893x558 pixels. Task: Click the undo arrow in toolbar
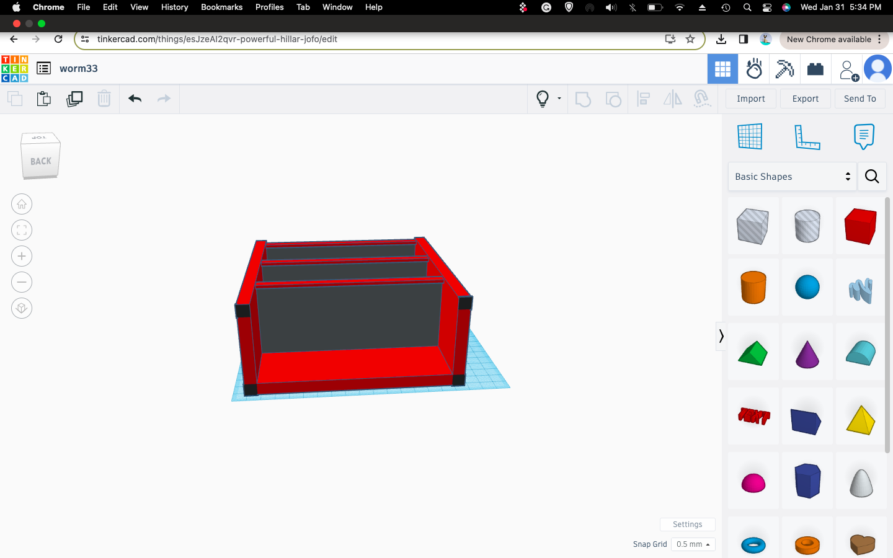[135, 99]
